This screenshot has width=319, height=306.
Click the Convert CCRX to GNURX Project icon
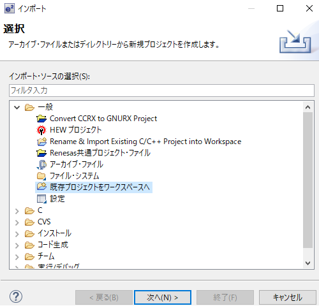pos(41,119)
